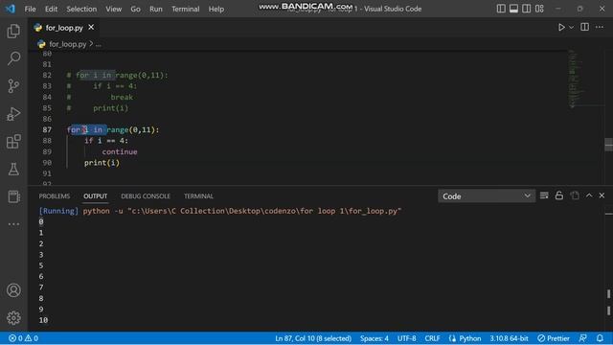Open feedback icon in status bar
Screen dimensions: 613x345
point(583,338)
